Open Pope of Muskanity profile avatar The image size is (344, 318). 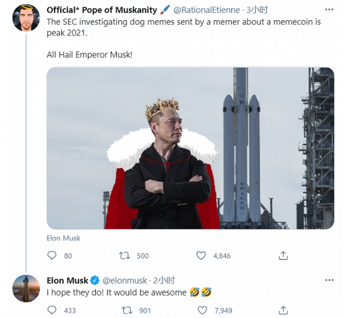click(x=26, y=18)
